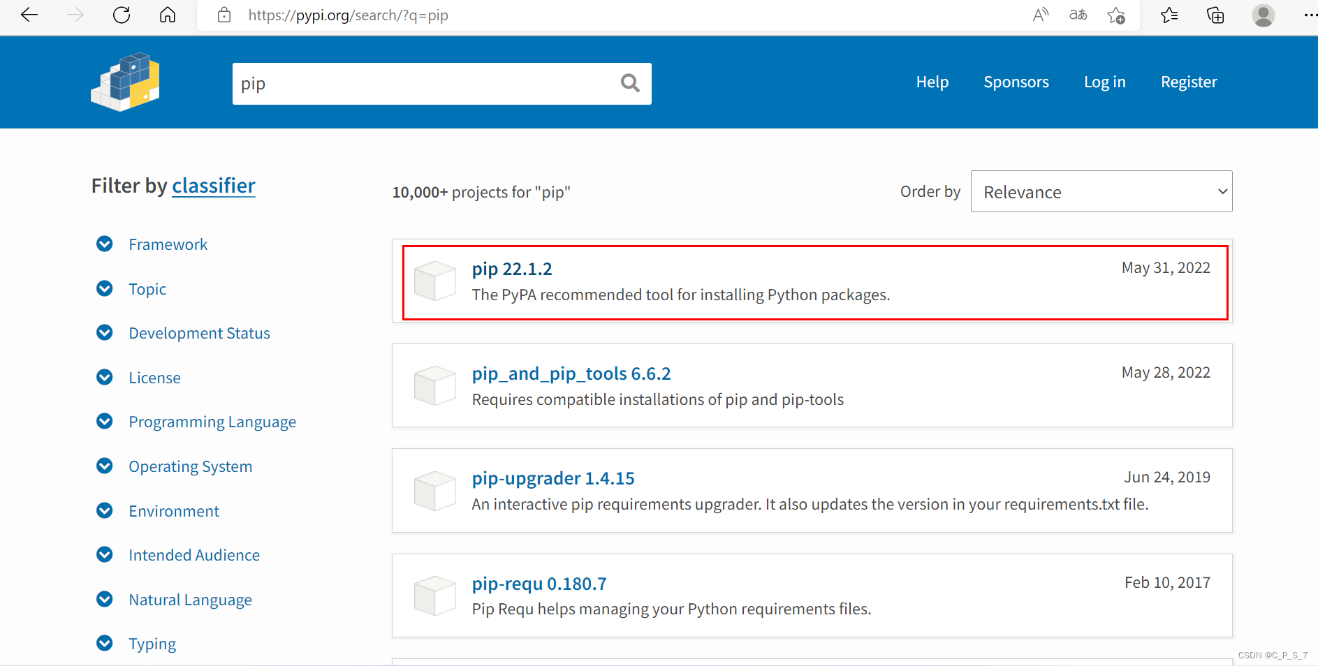Click the Topic filter label
The width and height of the screenshot is (1318, 666).
click(147, 289)
